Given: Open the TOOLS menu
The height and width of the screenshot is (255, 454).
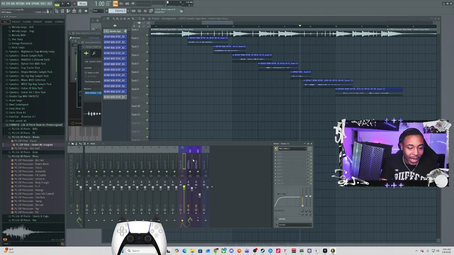Looking at the screenshot, I should point(43,4).
